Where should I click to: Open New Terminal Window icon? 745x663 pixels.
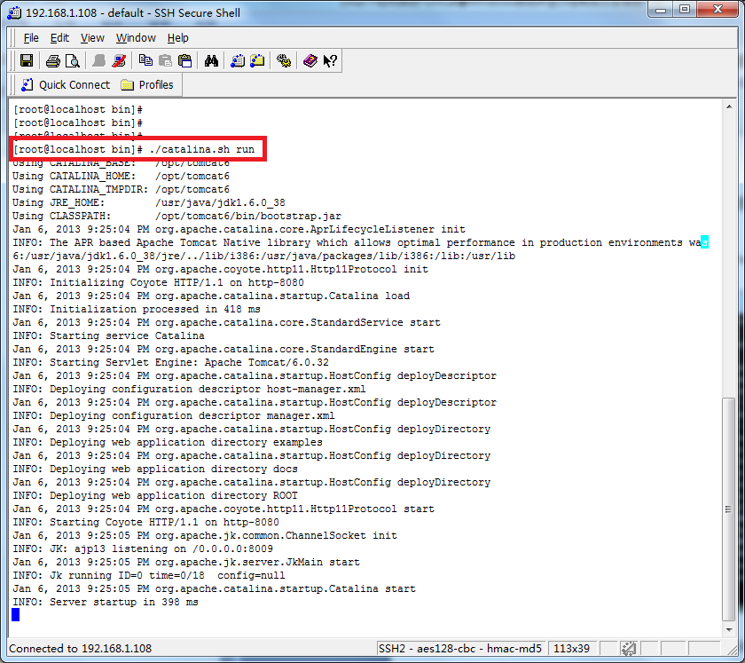click(238, 61)
